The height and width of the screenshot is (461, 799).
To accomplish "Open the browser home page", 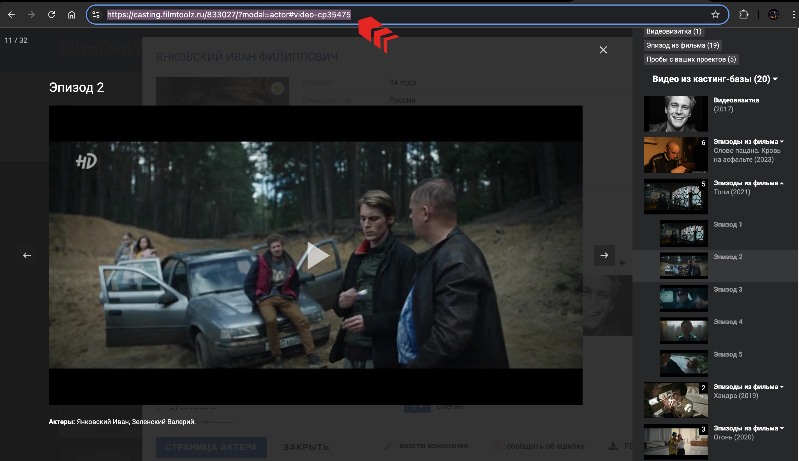I will pos(72,15).
